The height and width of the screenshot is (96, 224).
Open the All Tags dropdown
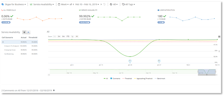pyautogui.click(x=129, y=4)
